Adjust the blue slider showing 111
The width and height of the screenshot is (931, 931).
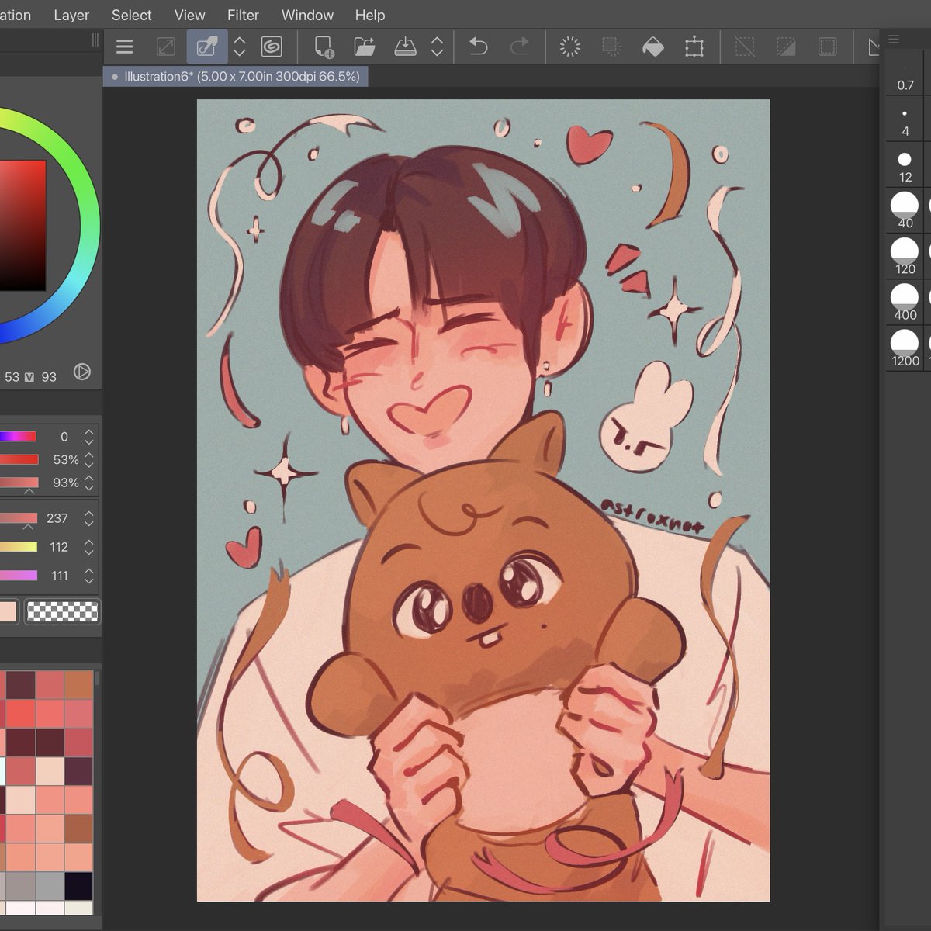pos(18,576)
